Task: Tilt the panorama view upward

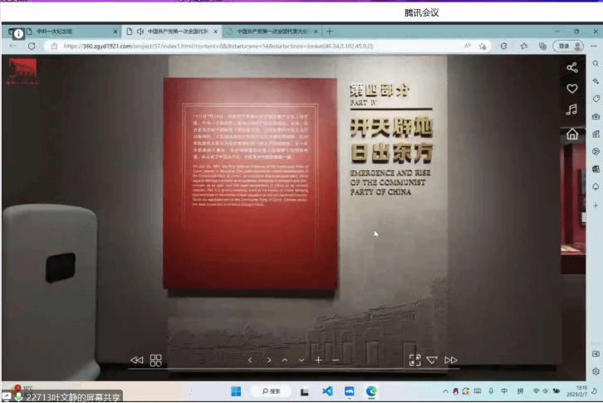Action: [285, 360]
